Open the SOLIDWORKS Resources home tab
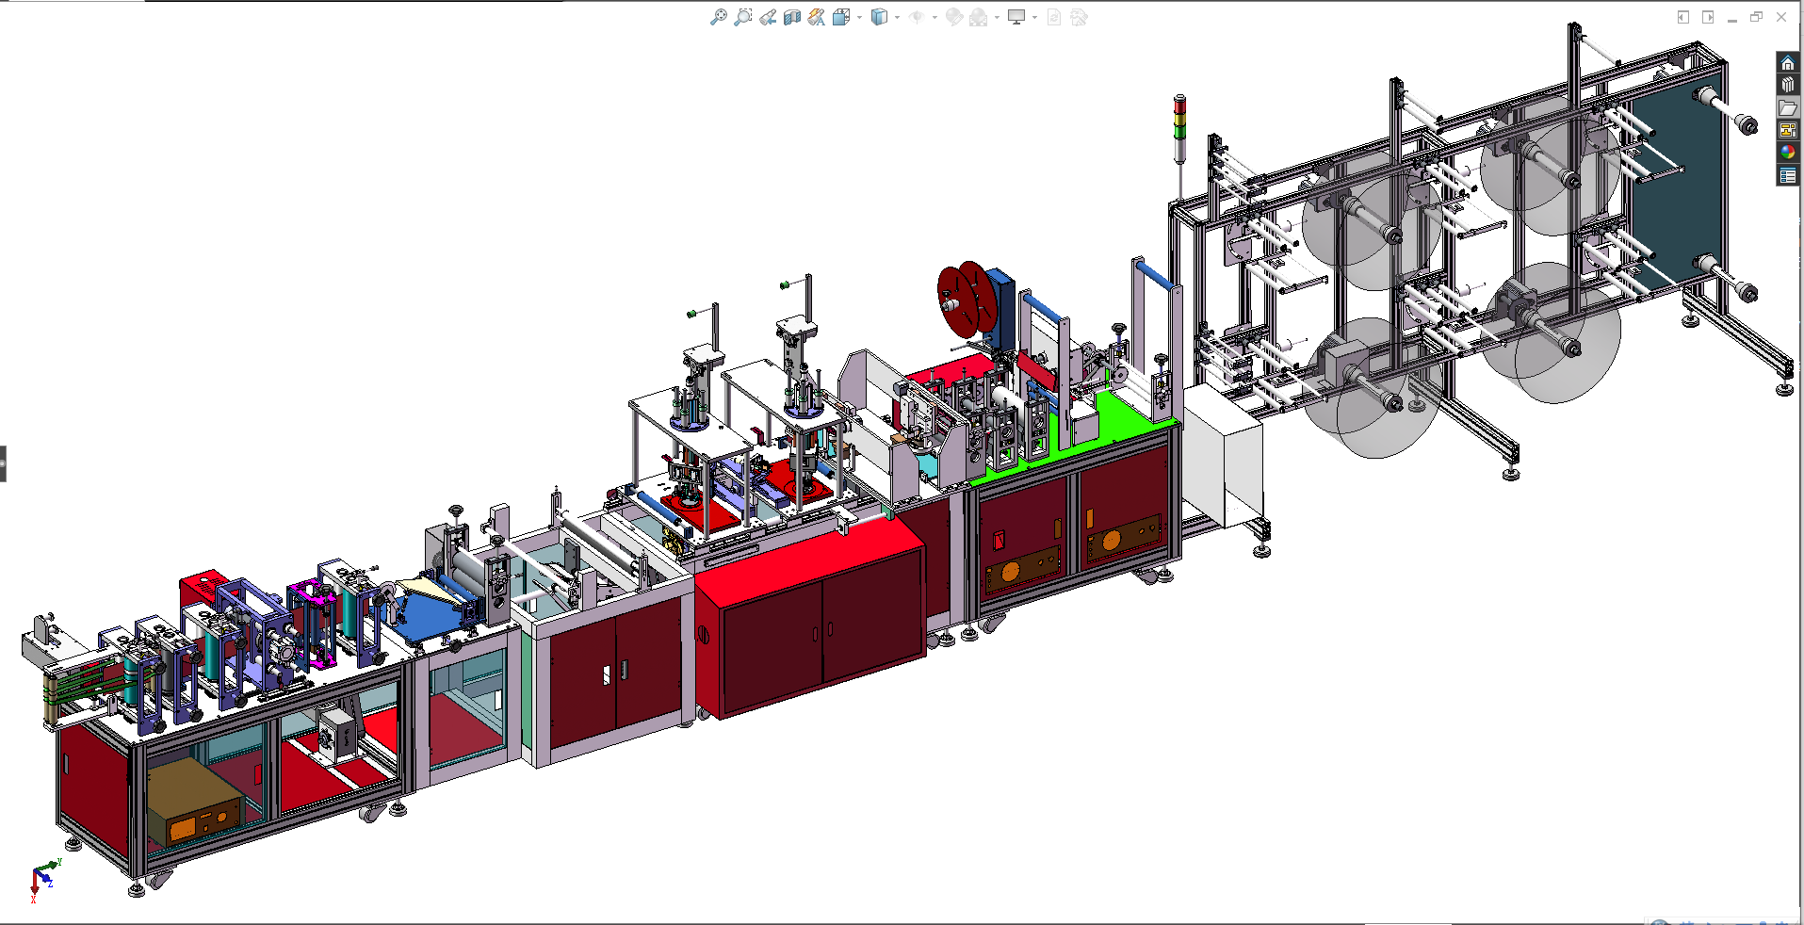The width and height of the screenshot is (1804, 925). (1787, 63)
